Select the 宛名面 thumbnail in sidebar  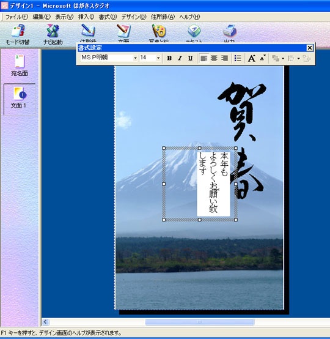(20, 65)
